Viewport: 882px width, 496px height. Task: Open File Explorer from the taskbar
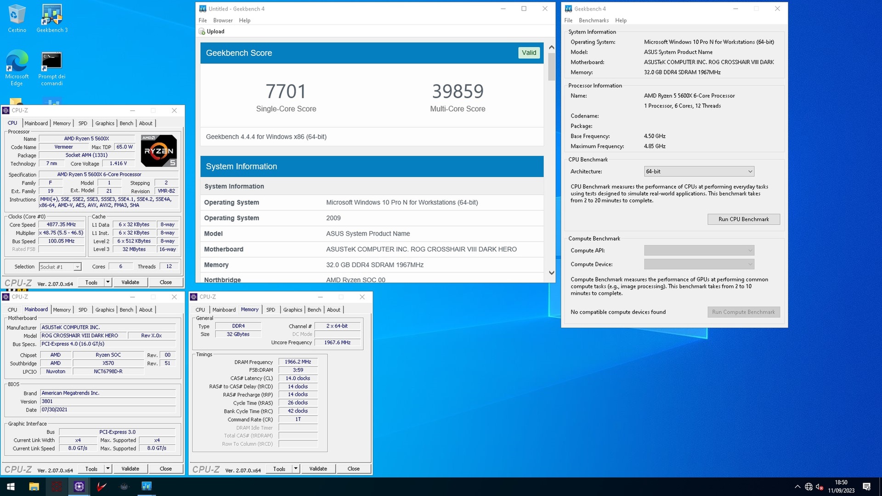34,486
